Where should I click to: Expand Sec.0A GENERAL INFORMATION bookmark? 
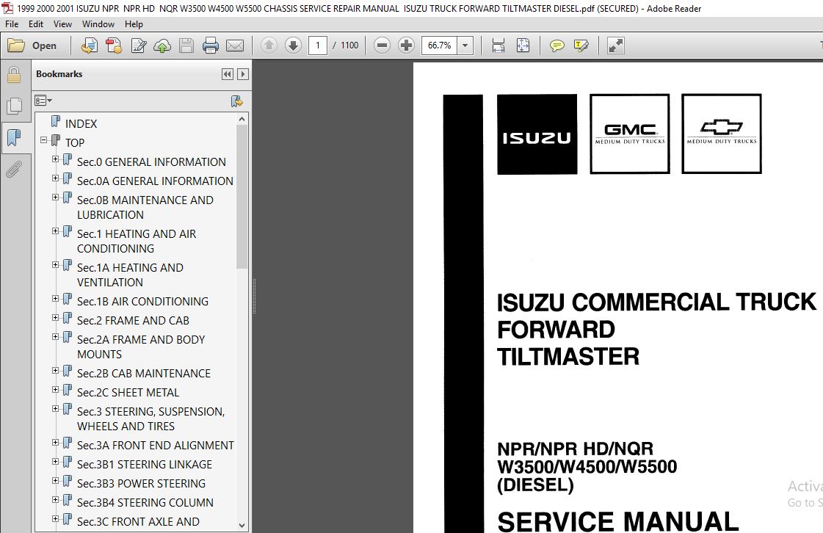click(x=55, y=178)
